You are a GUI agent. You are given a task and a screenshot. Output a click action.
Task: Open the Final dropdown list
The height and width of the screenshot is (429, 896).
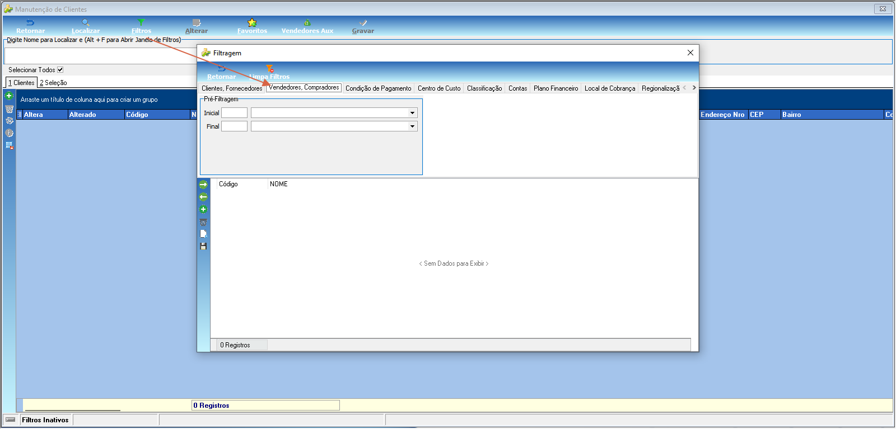(412, 126)
